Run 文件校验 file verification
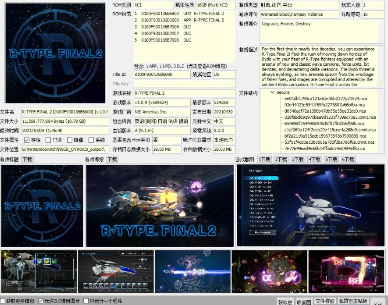Screen dimensions: 388x305 (x=325, y=301)
